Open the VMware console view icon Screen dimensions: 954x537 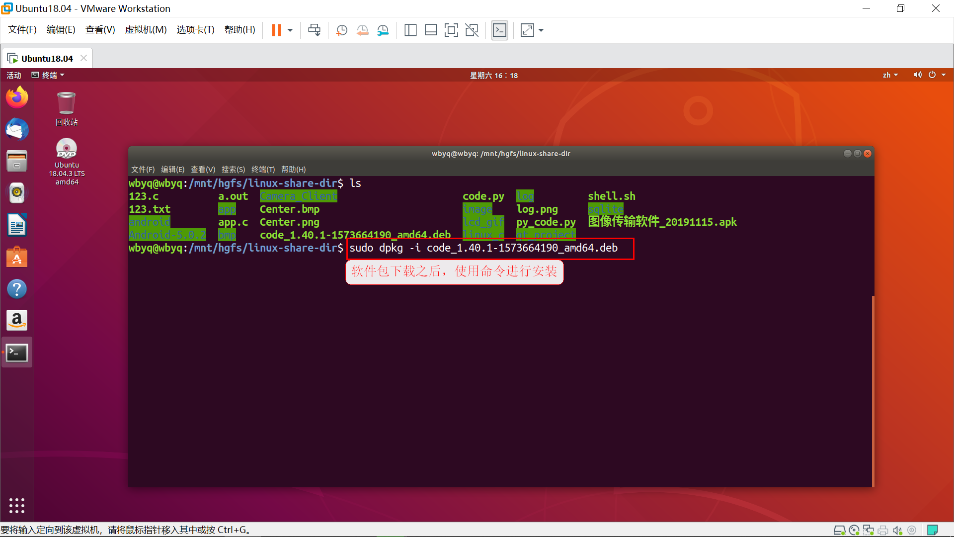pos(499,30)
